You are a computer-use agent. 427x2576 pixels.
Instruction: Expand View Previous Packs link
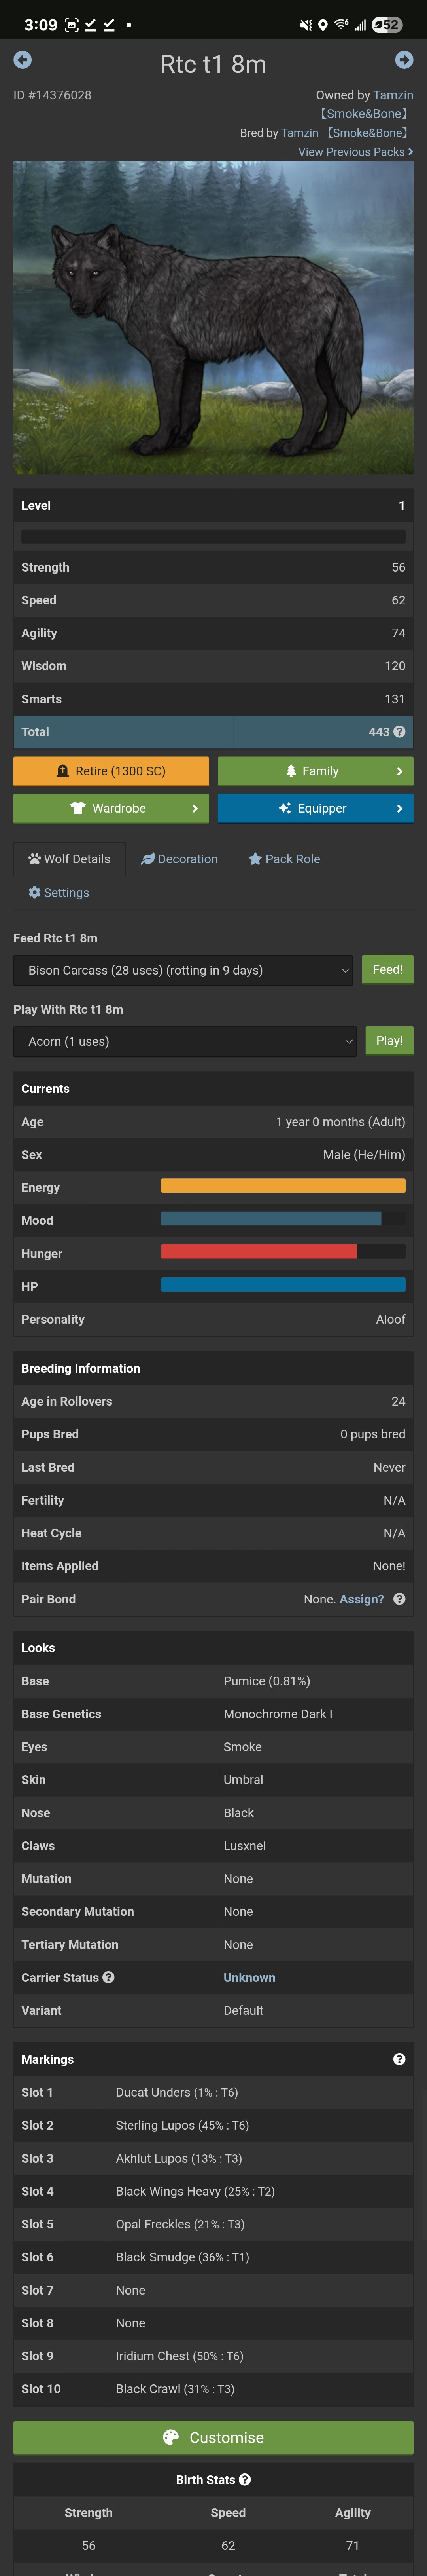click(x=355, y=152)
